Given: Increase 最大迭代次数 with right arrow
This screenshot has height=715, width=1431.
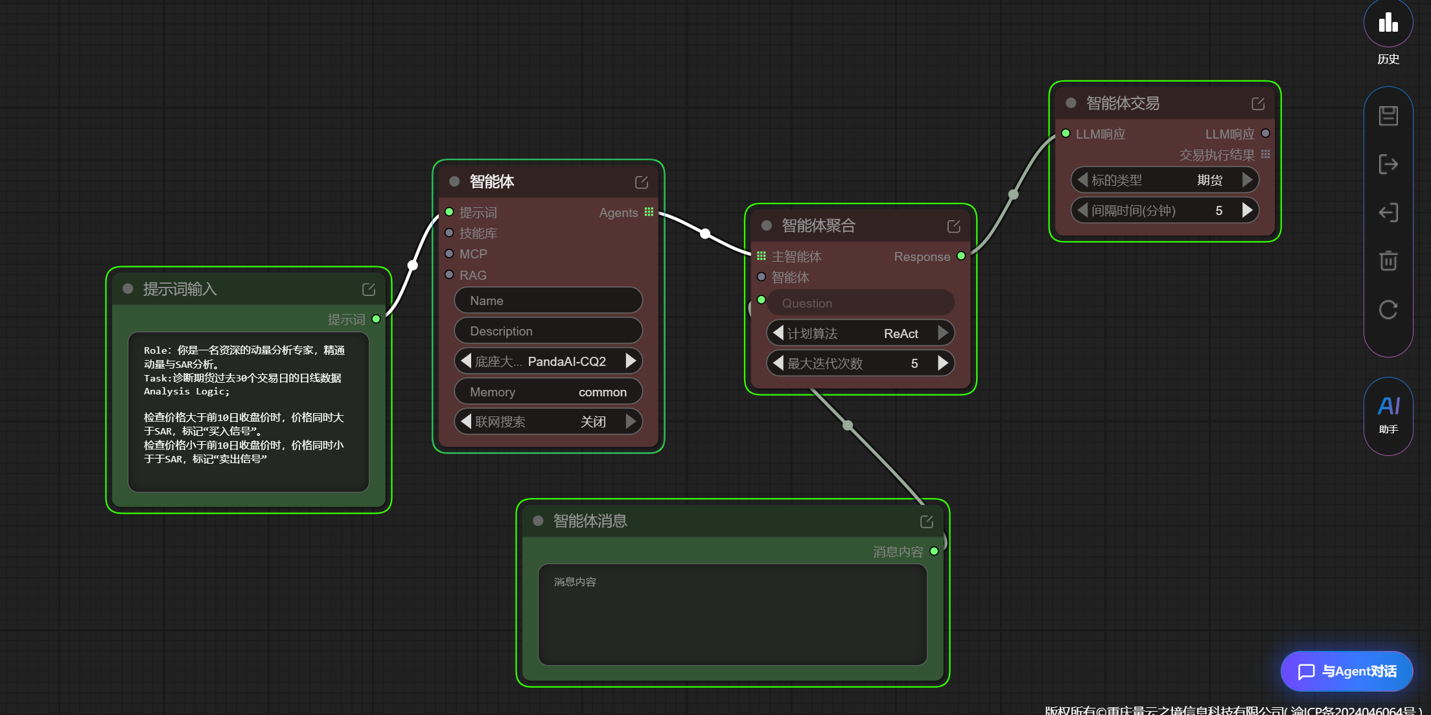Looking at the screenshot, I should pyautogui.click(x=943, y=363).
